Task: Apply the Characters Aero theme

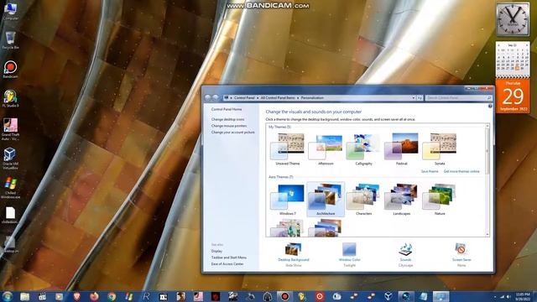Action: pos(363,200)
